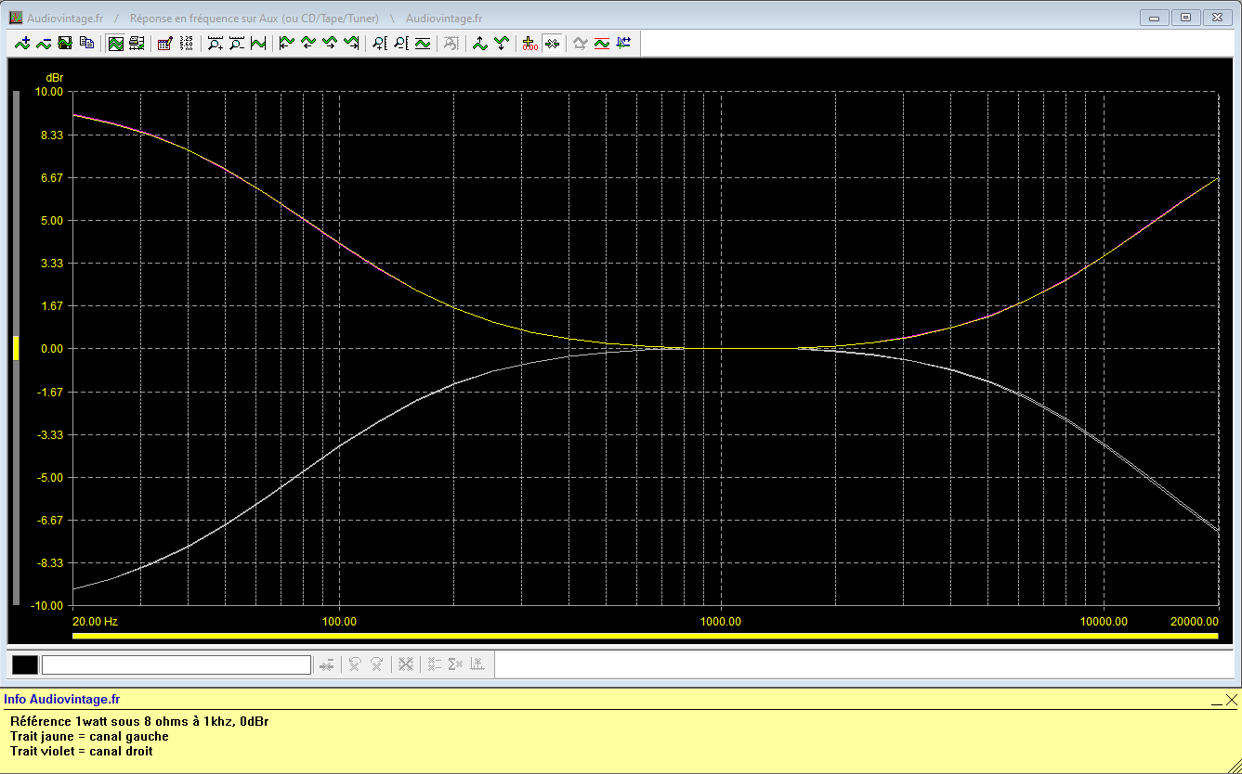
Task: Click the scroll to end arrow icon
Action: tap(351, 43)
